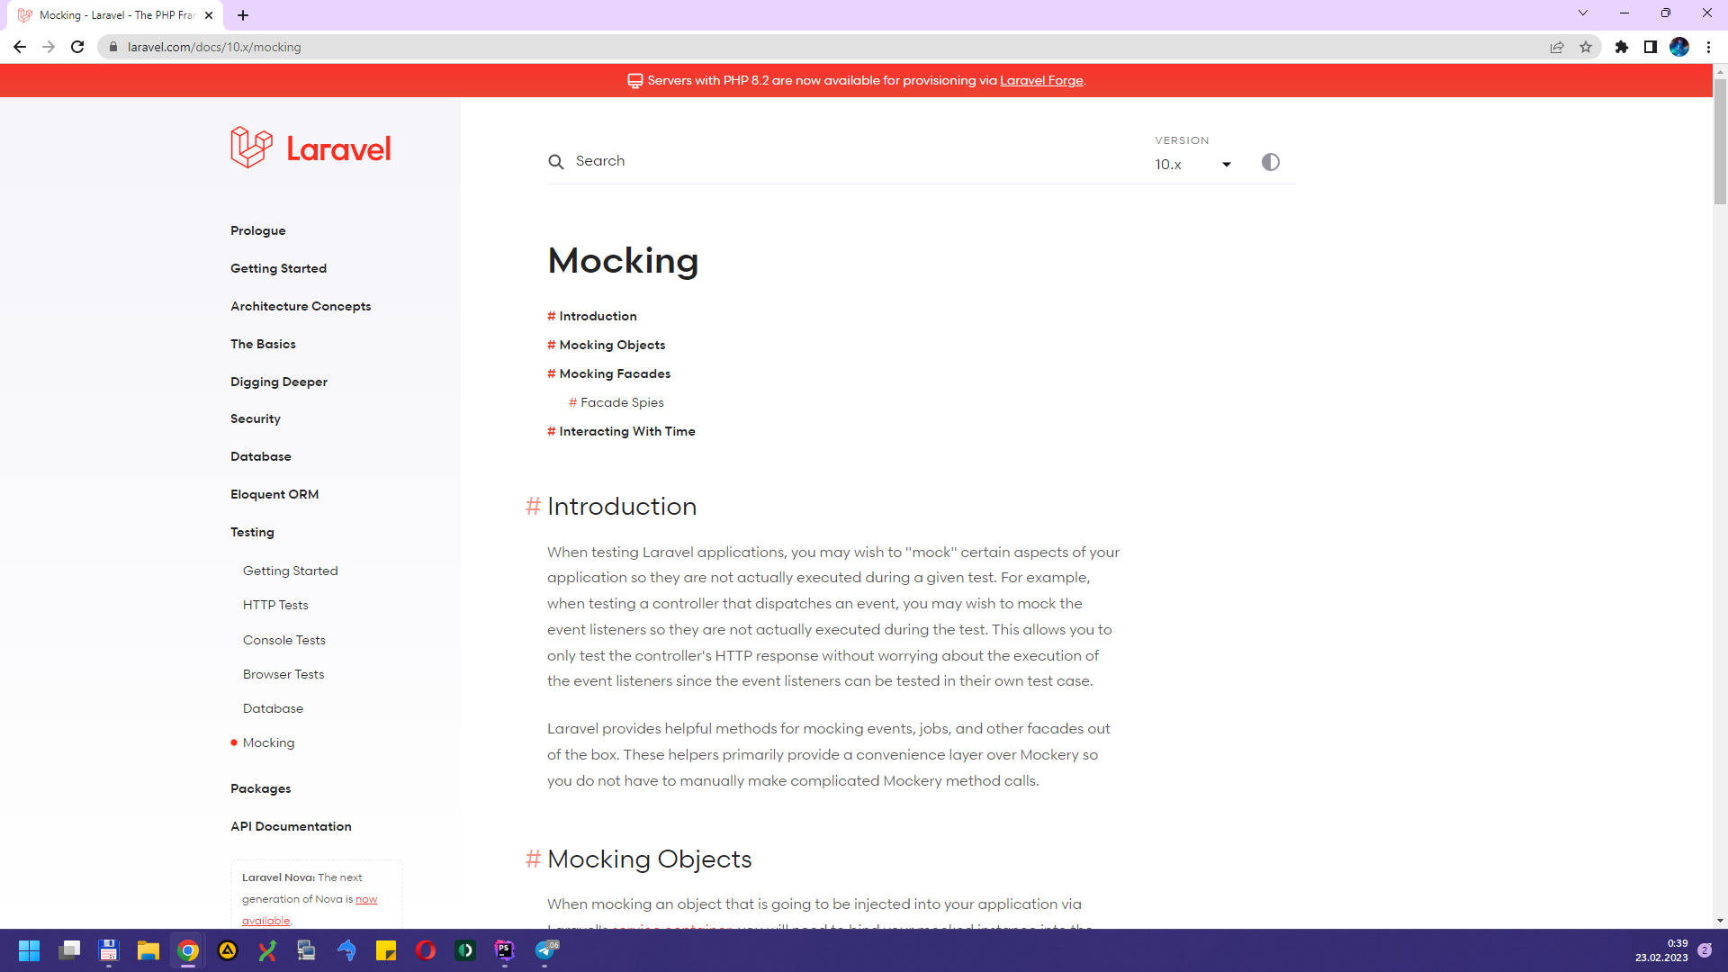Toggle the dark mode theme icon
The width and height of the screenshot is (1728, 972).
pyautogui.click(x=1270, y=162)
